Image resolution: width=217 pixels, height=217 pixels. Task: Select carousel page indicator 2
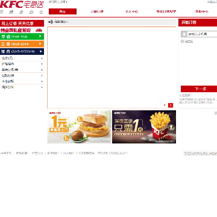(x=171, y=105)
